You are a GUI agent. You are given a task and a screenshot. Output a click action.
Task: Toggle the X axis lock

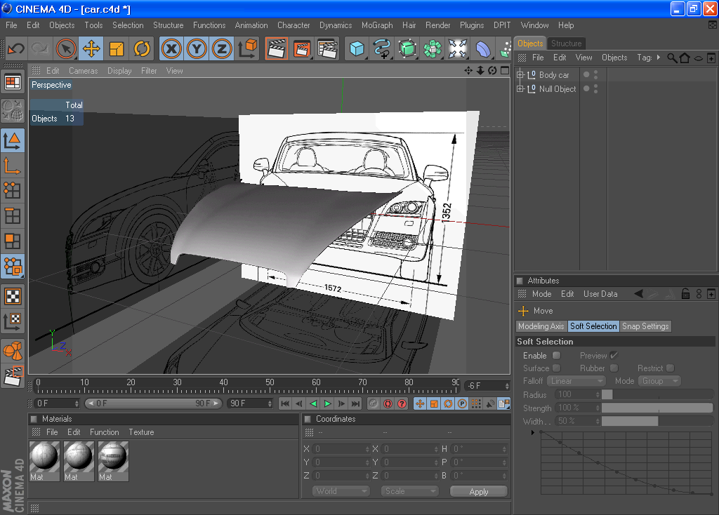pos(171,48)
